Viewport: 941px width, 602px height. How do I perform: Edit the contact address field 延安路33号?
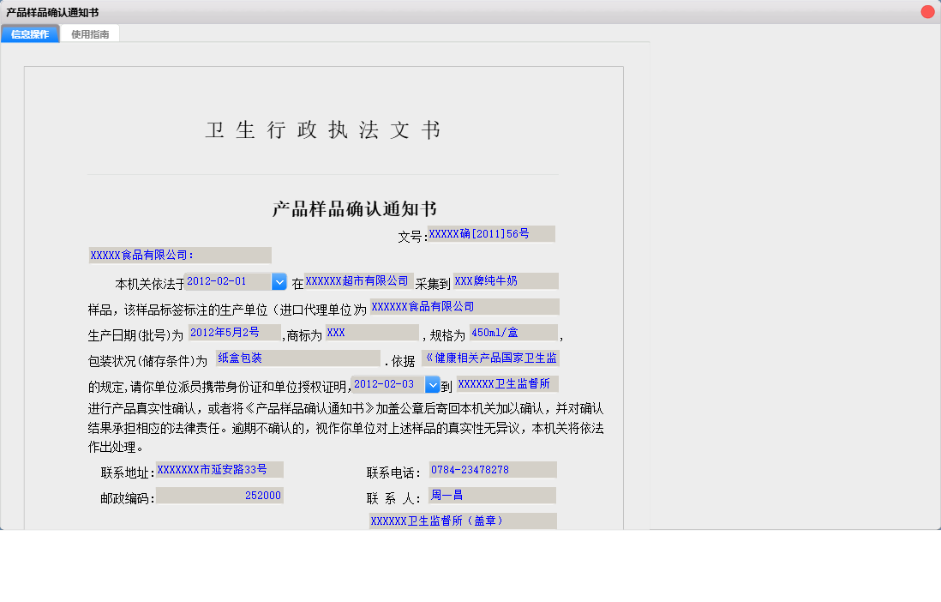[x=219, y=469]
